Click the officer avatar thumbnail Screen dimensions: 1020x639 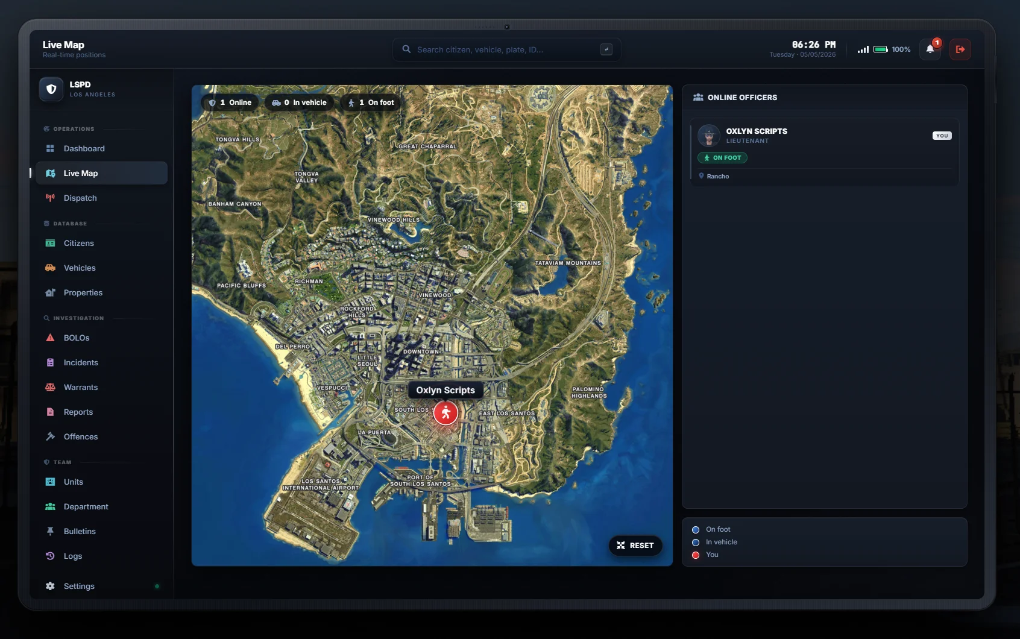pyautogui.click(x=709, y=136)
